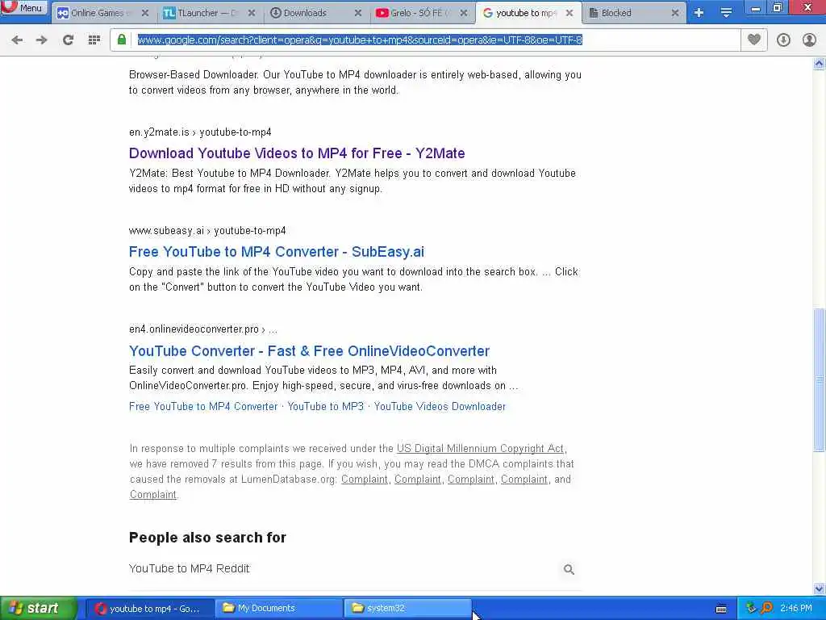826x620 pixels.
Task: Minimize the Opera browser window
Action: 755,7
